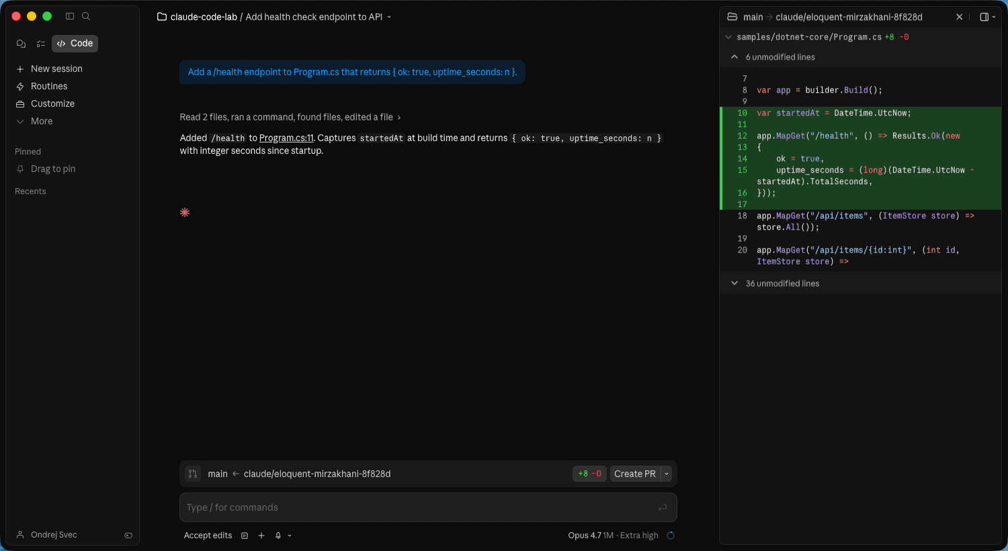Close the diff panel with the X icon

coord(960,17)
